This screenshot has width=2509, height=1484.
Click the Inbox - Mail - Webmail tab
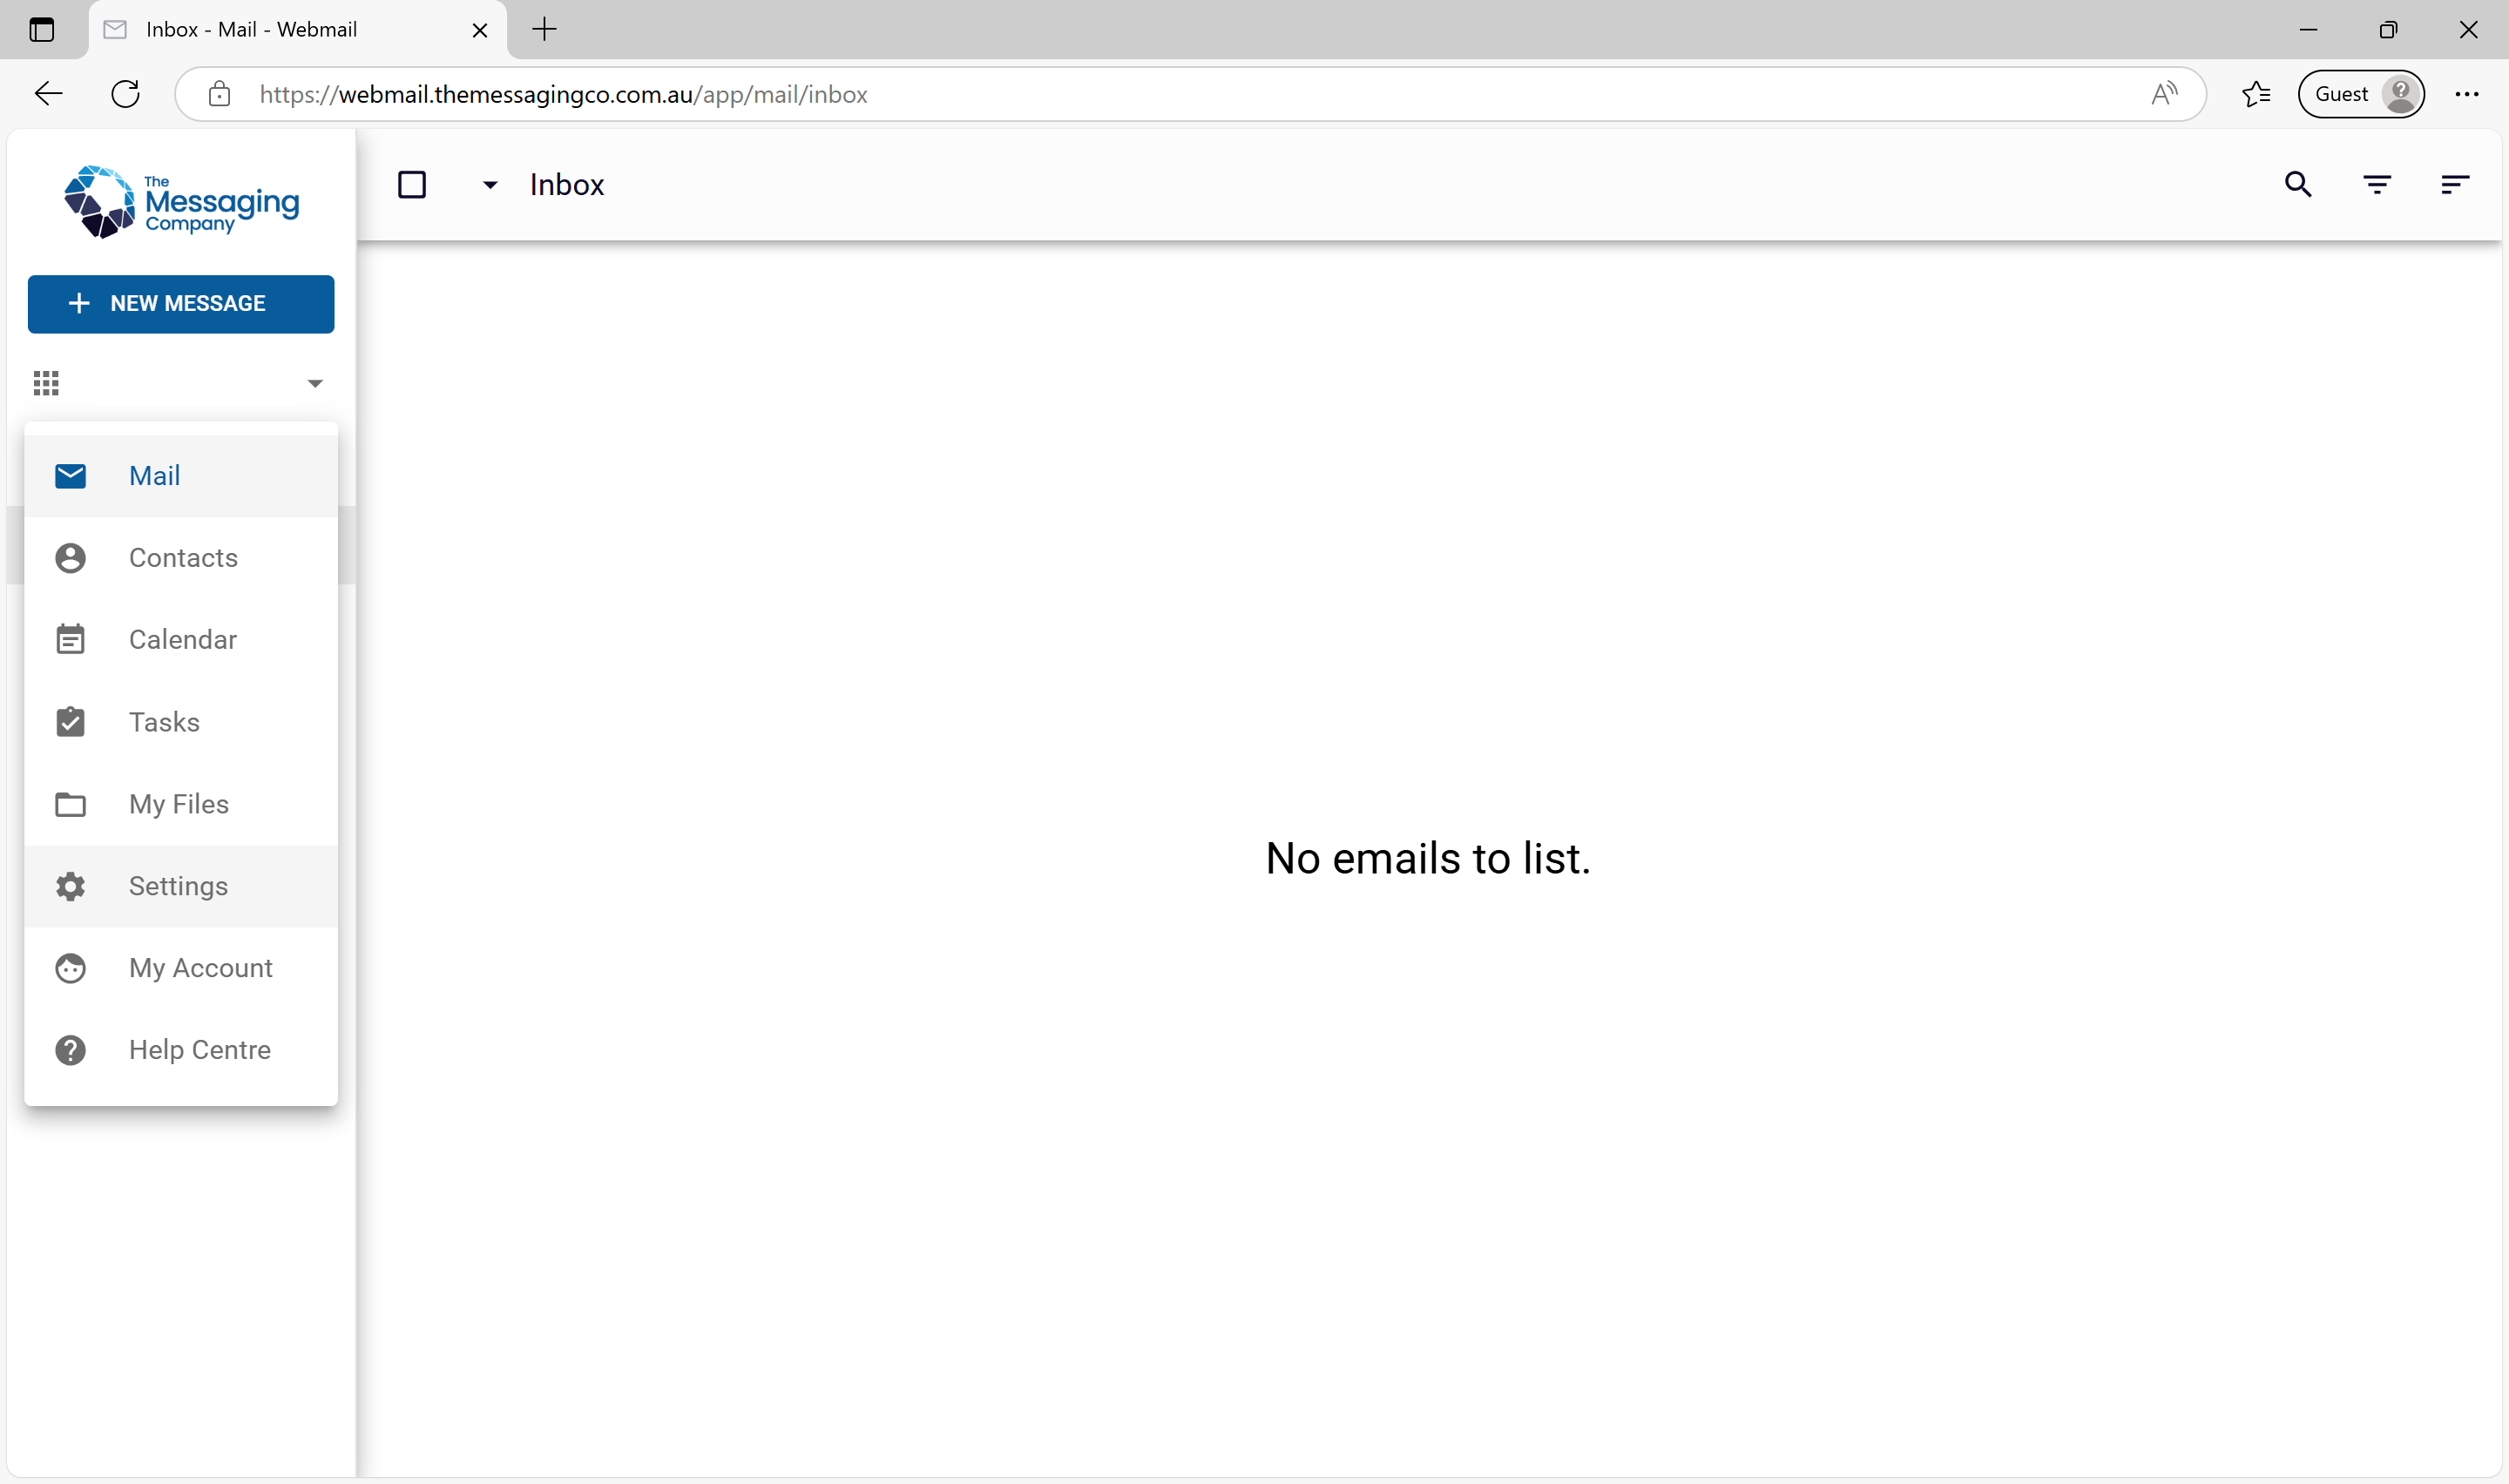pos(297,30)
